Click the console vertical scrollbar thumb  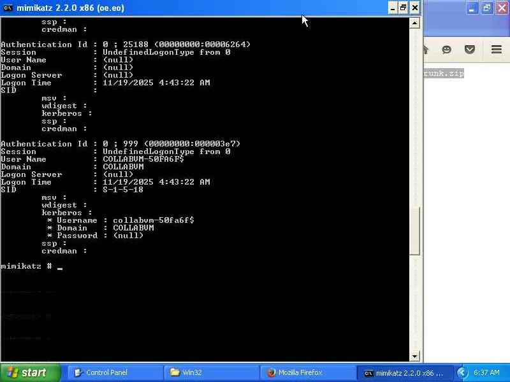tap(414, 230)
